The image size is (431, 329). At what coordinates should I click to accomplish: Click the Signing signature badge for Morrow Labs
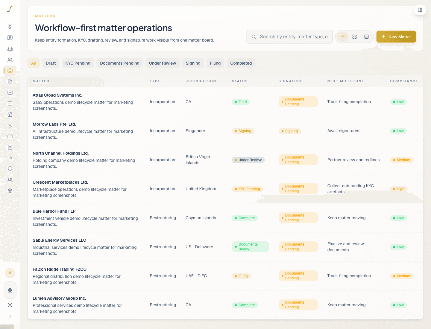[289, 131]
